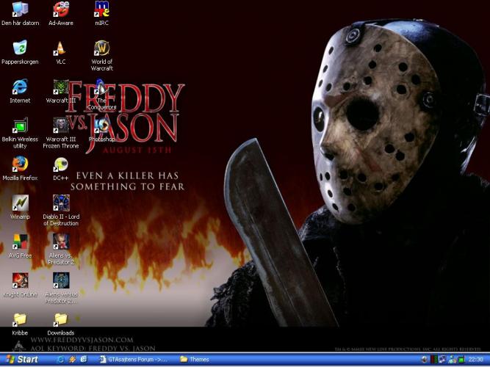Click the VLC traffic cone icon

pos(61,48)
